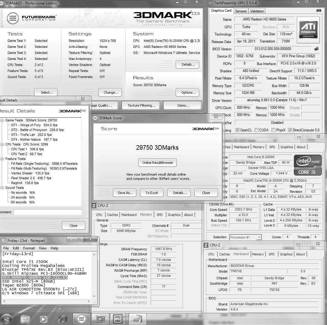
Task: Click the Intel Core i5 logo badge
Action: click(308, 165)
